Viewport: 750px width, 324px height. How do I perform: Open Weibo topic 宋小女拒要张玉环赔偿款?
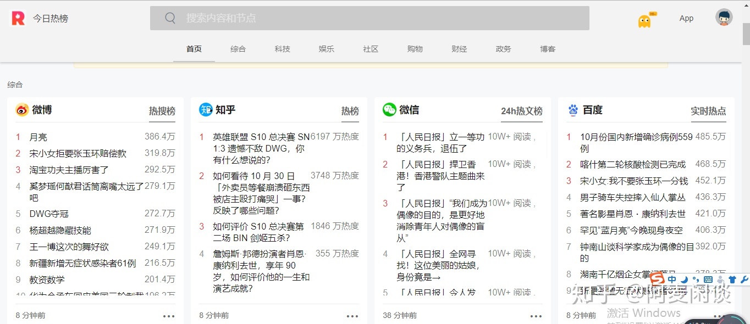point(78,153)
